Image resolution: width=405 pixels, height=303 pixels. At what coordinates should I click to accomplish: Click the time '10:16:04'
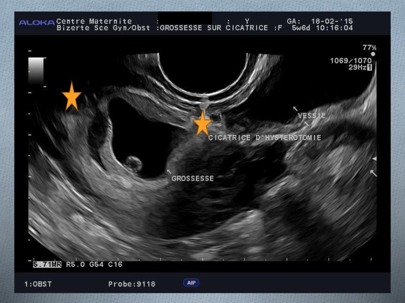(x=335, y=28)
